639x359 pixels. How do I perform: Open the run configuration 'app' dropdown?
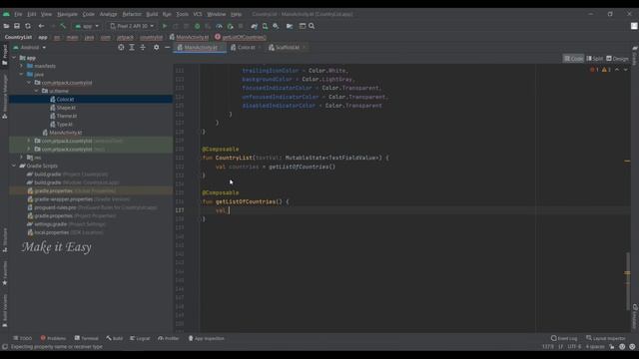tap(87, 26)
